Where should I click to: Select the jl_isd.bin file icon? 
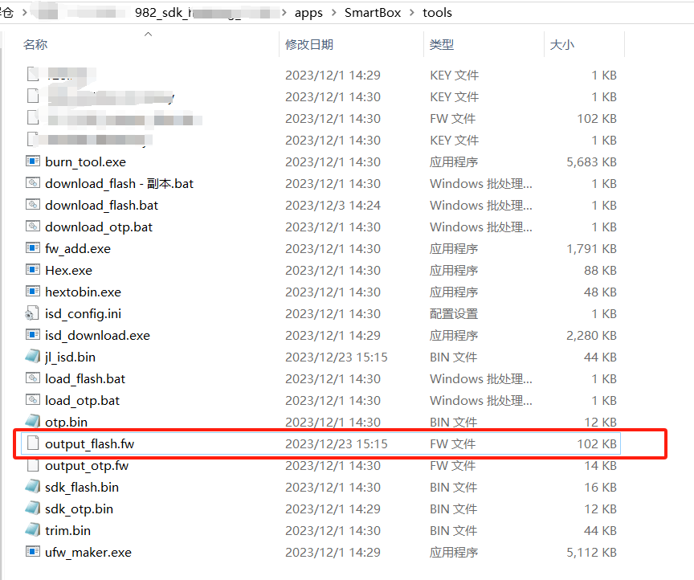point(33,356)
